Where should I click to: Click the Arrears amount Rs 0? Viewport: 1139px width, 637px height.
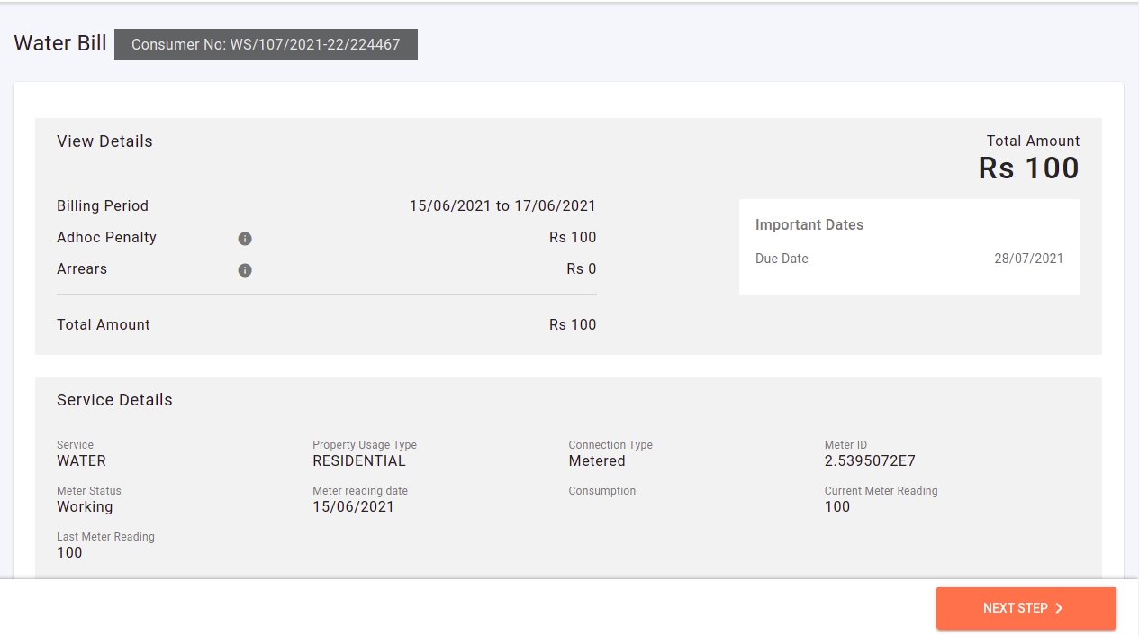[581, 269]
